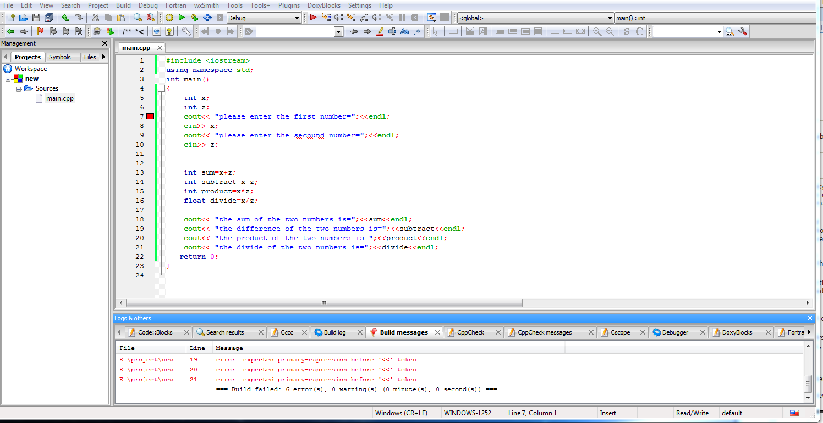823x423 pixels.
Task: Click the Insert mode indicator in status bar
Action: [608, 413]
